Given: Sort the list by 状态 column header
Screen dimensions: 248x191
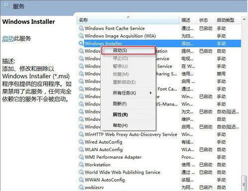Looking at the screenshot, I should click(x=206, y=20).
